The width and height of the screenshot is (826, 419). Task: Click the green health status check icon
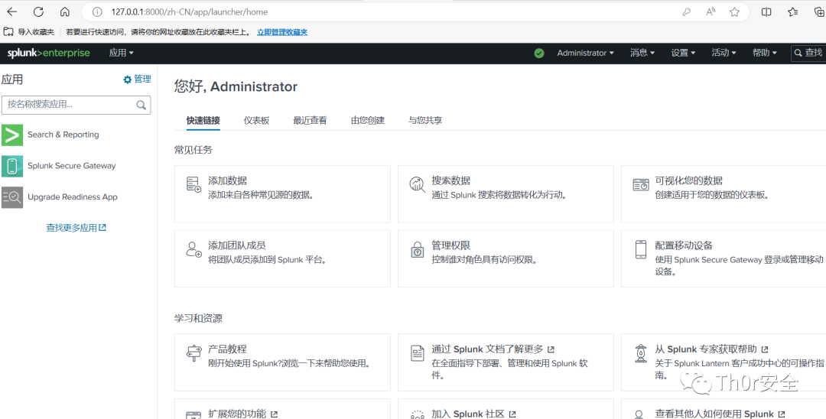[539, 54]
